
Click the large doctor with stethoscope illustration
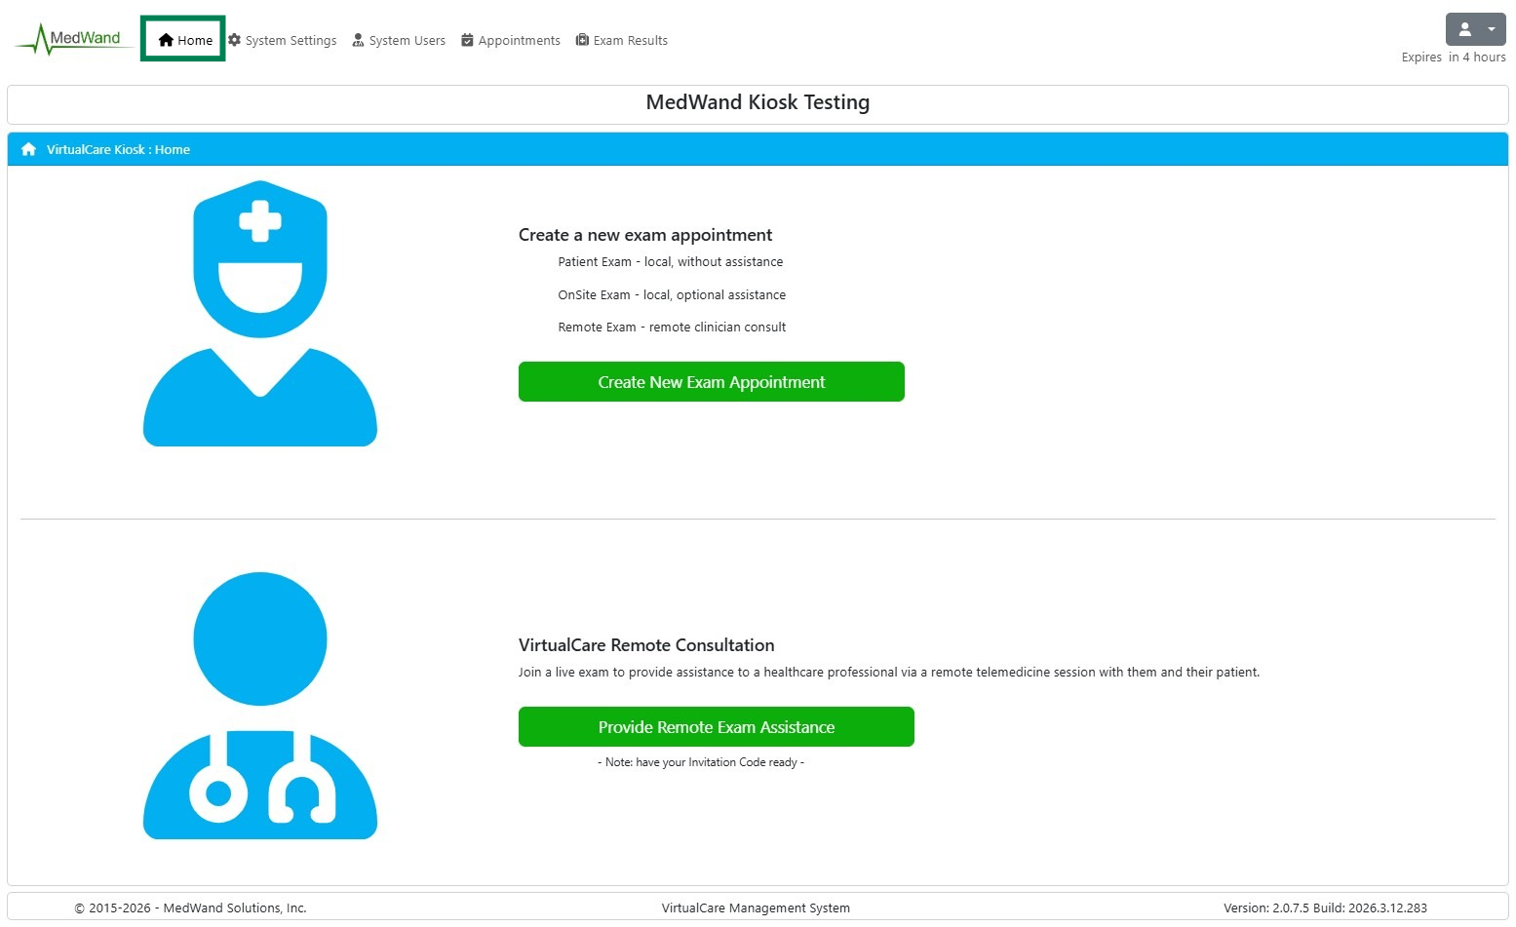[x=260, y=705]
